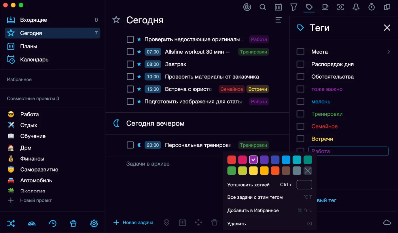The width and height of the screenshot is (398, 233).
Task: Choose Удалить in the tag context menu
Action: (236, 223)
